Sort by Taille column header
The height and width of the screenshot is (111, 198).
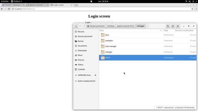click(166, 31)
